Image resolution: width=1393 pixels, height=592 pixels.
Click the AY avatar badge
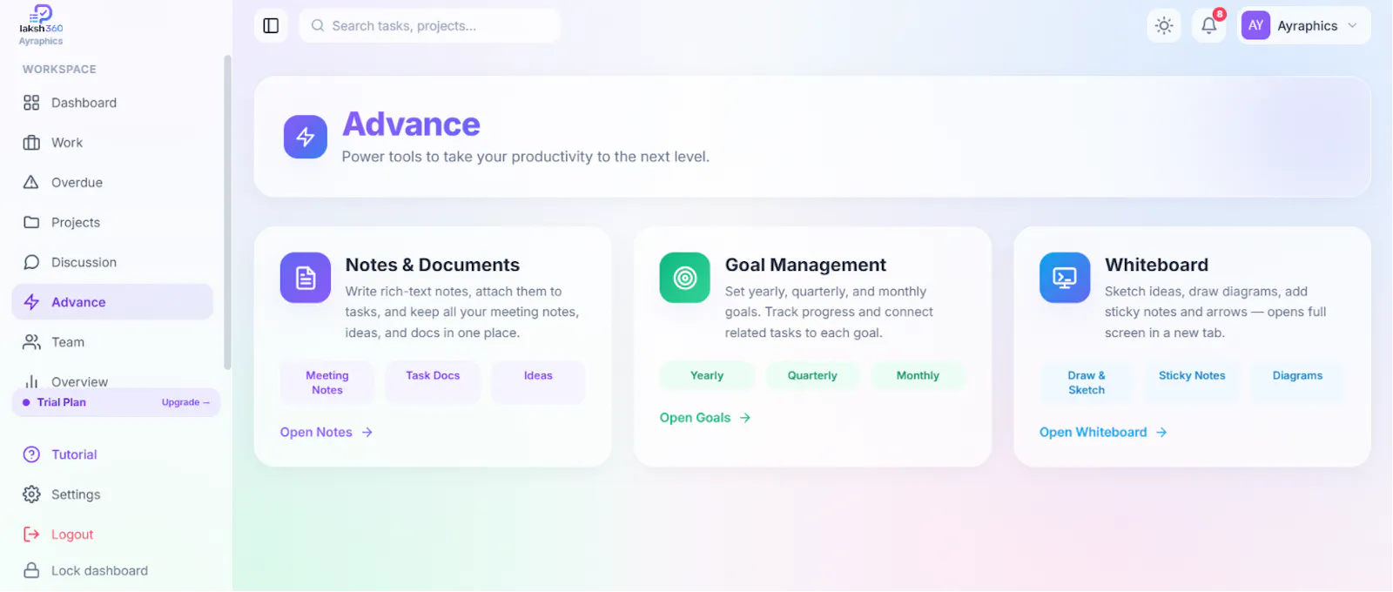[1255, 26]
